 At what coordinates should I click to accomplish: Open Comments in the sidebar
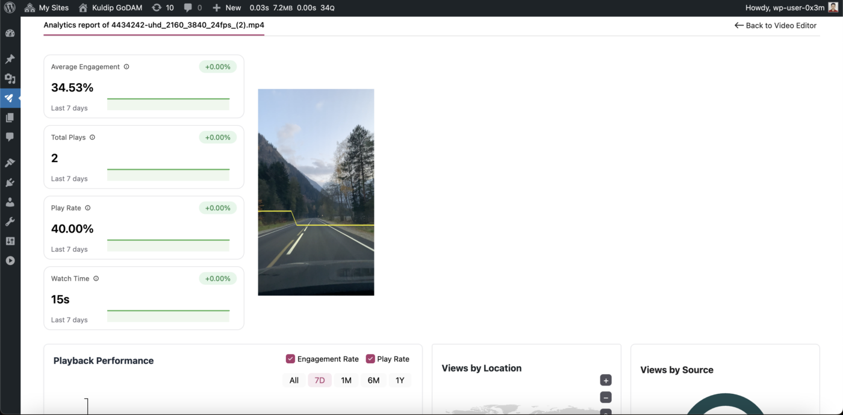click(x=10, y=137)
